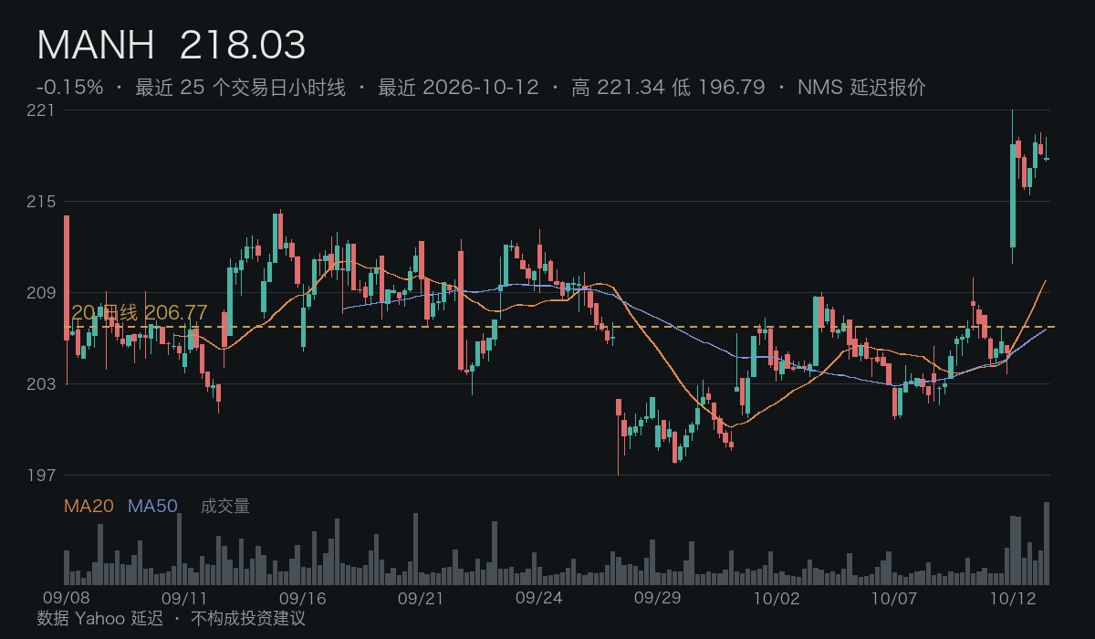Click the 09/29 date axis label

657,599
